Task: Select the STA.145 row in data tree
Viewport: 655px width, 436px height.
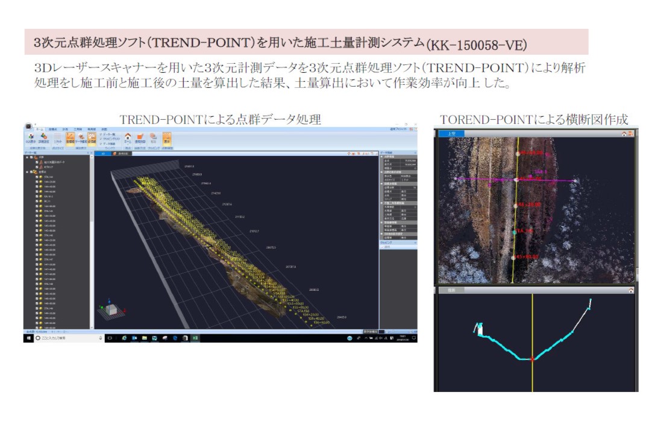Action: coord(49,211)
